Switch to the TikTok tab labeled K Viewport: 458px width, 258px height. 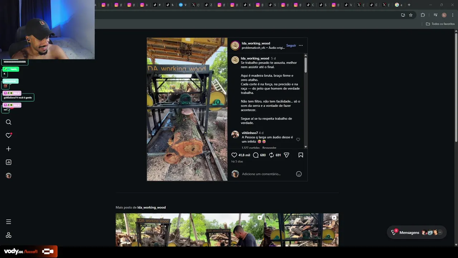(x=247, y=5)
